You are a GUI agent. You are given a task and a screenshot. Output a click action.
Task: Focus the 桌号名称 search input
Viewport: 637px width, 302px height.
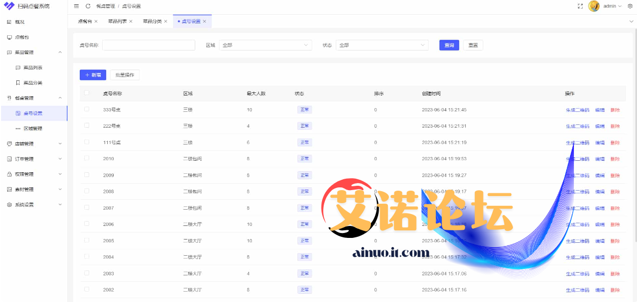(x=149, y=45)
